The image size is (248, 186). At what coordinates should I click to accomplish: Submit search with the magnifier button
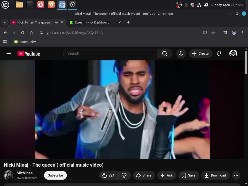tap(165, 53)
